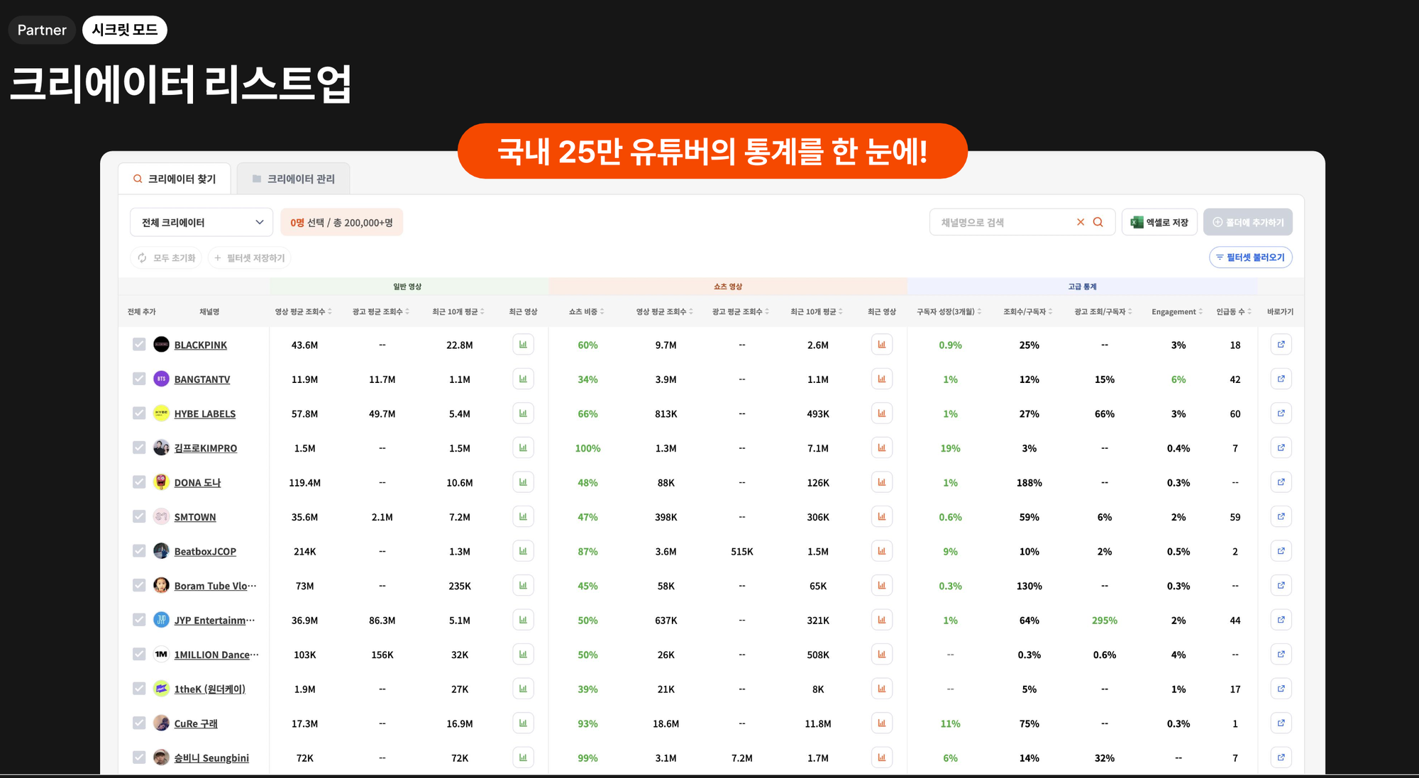The height and width of the screenshot is (778, 1419).
Task: Click the 필터셋 저장하기 button
Action: 249,257
